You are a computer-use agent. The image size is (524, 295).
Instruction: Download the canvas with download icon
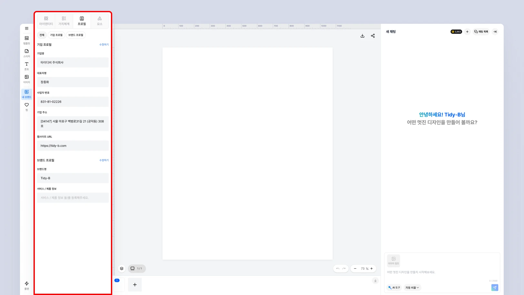coord(362,36)
